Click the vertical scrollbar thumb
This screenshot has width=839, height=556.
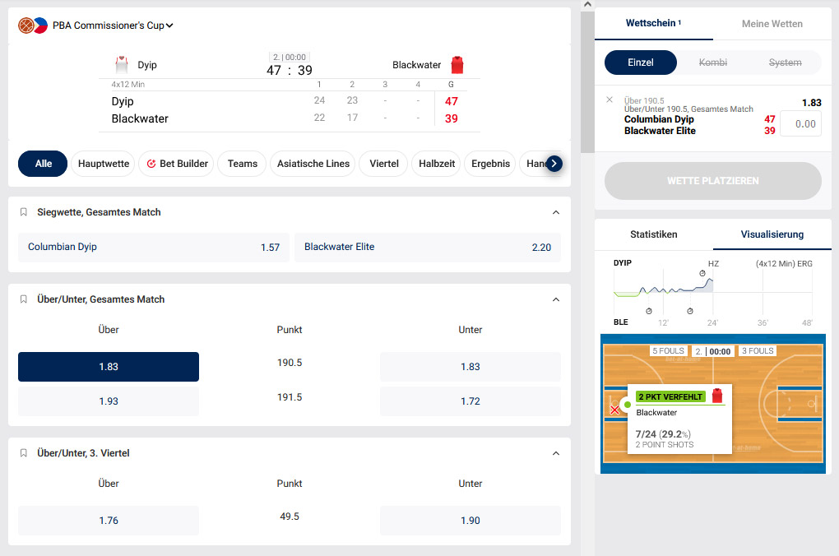(x=587, y=82)
